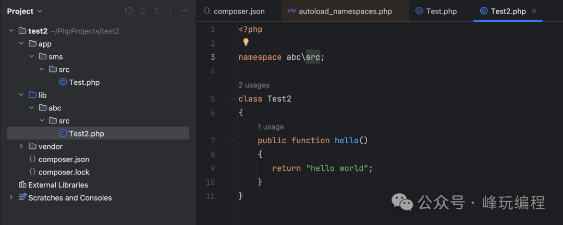The width and height of the screenshot is (563, 225).
Task: Click the External Libraries icon
Action: [x=22, y=185]
